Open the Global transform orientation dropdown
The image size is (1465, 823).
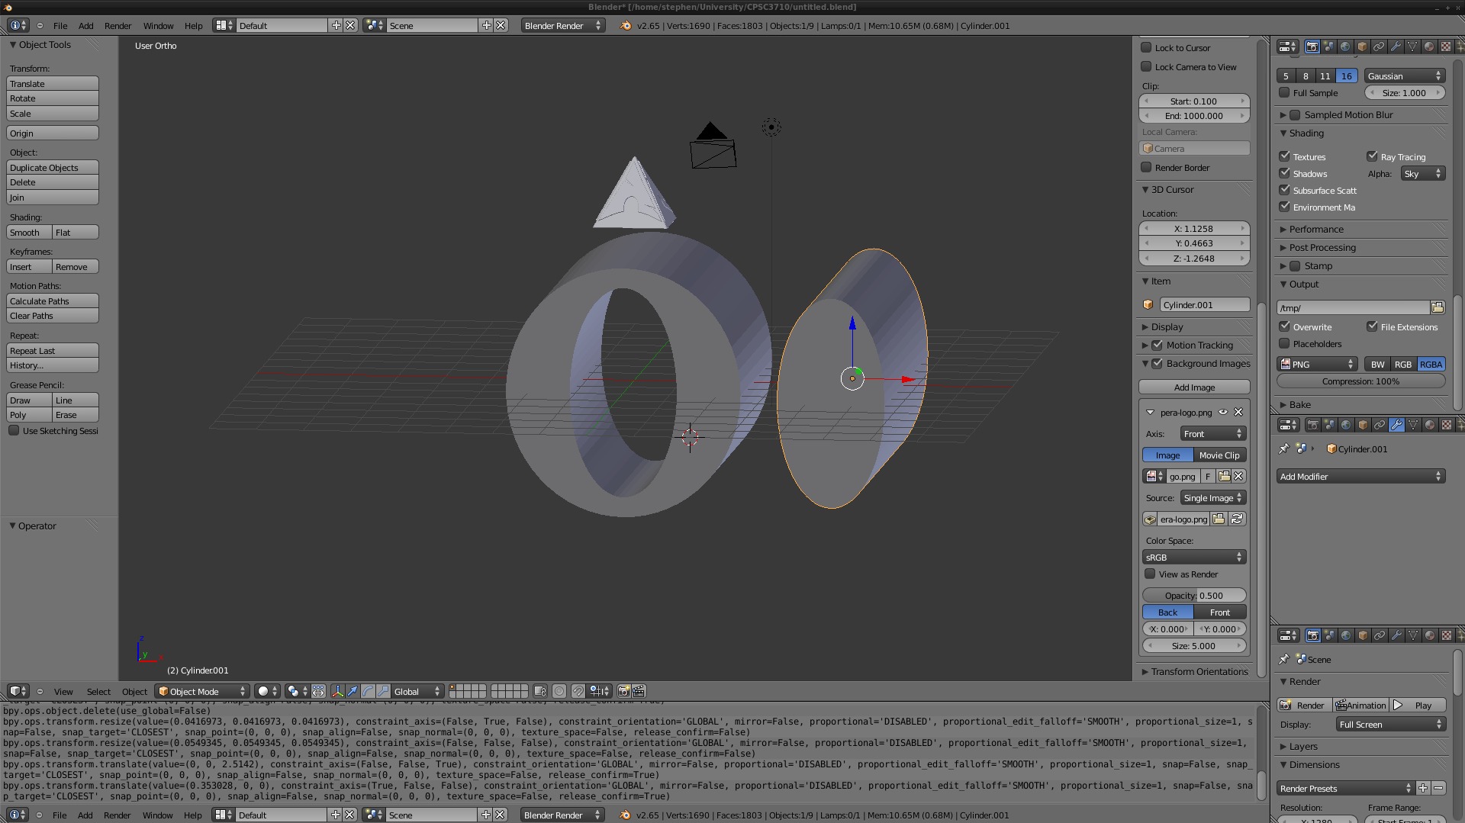417,691
